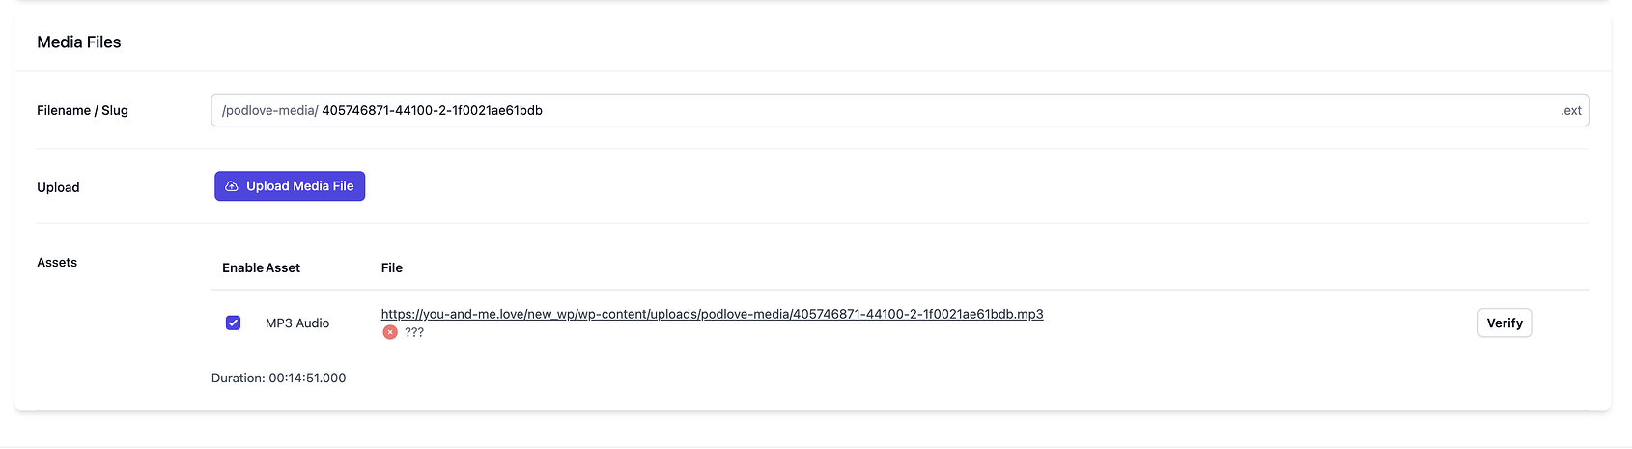Click the Upload row label
This screenshot has height=449, width=1632.
tap(58, 187)
